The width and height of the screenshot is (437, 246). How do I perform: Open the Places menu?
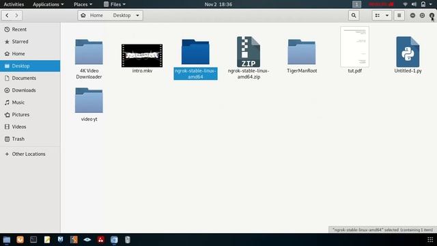click(83, 4)
